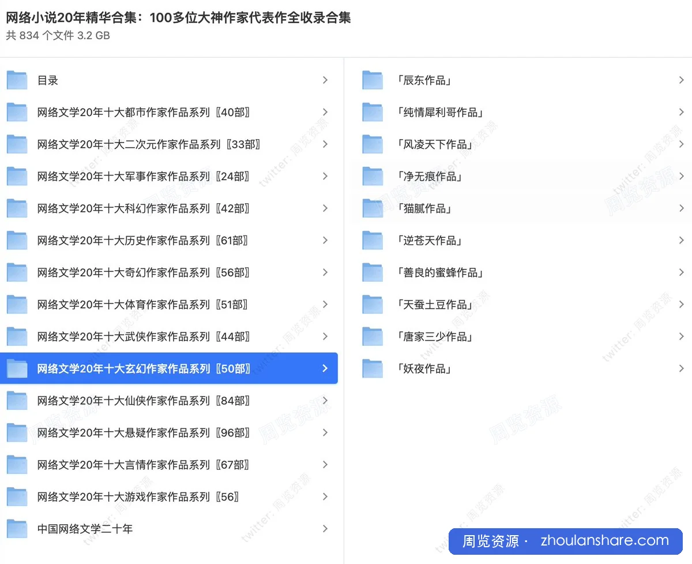Click folder icon for 十大仙侠作家作品系列〖84部〗

pyautogui.click(x=17, y=401)
